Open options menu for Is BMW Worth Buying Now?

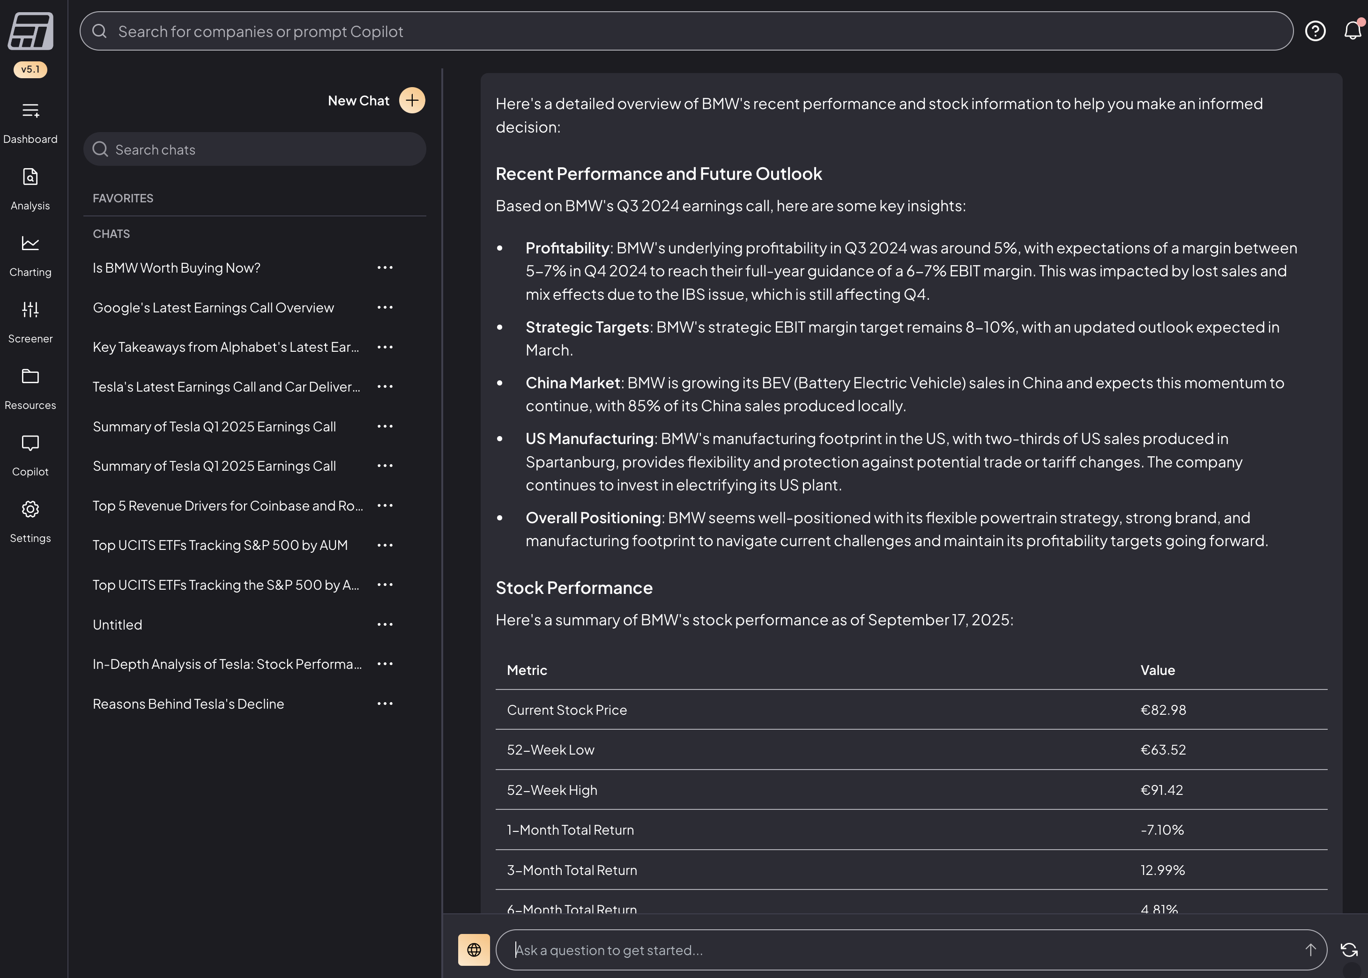385,268
